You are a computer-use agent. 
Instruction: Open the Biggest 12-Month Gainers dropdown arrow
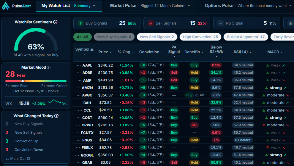coord(189,6)
